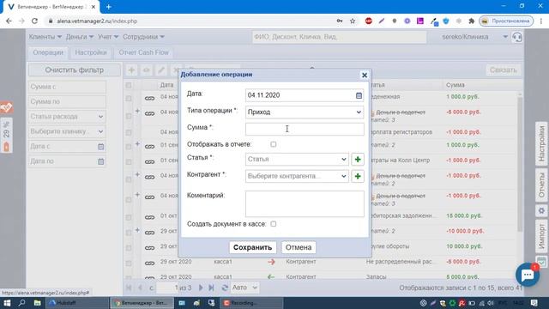Open File Explorer from taskbar
Image resolution: width=549 pixels, height=309 pixels.
(x=37, y=303)
